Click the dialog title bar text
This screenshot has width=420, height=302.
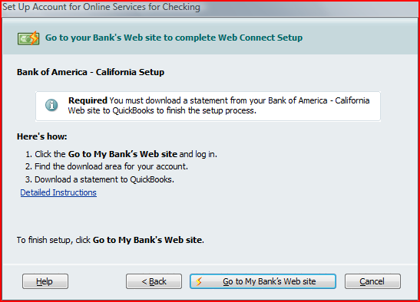[x=101, y=7]
